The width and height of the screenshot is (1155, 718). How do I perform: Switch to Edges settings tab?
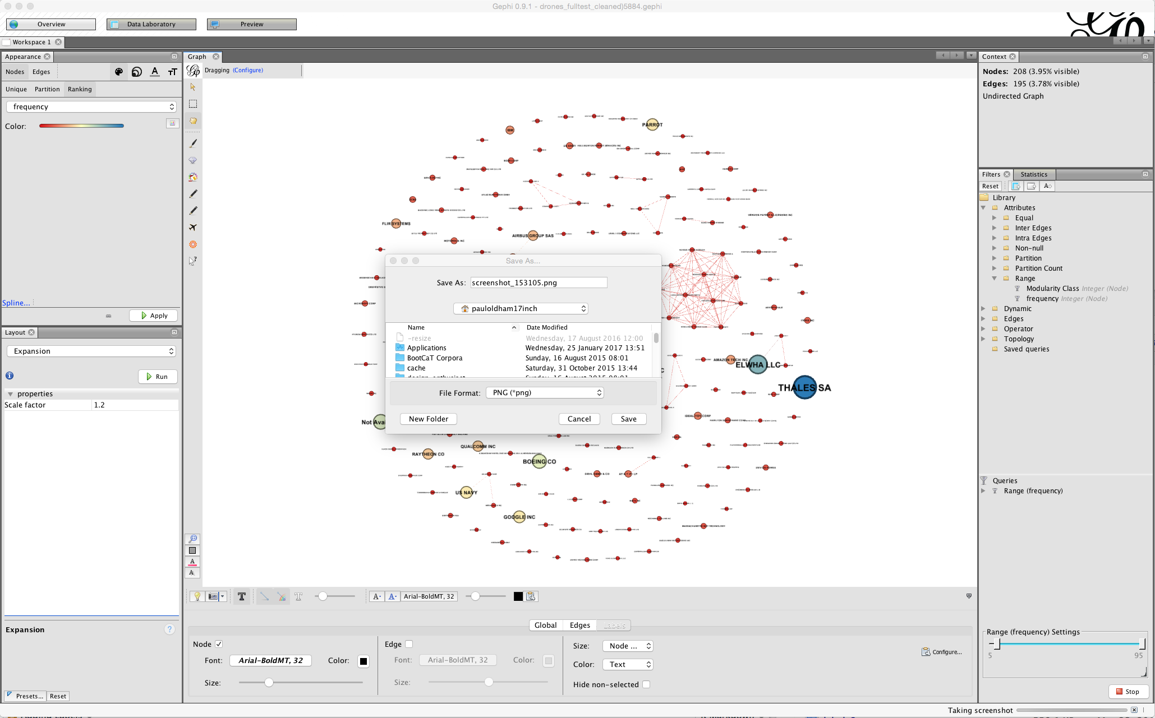[x=580, y=625]
